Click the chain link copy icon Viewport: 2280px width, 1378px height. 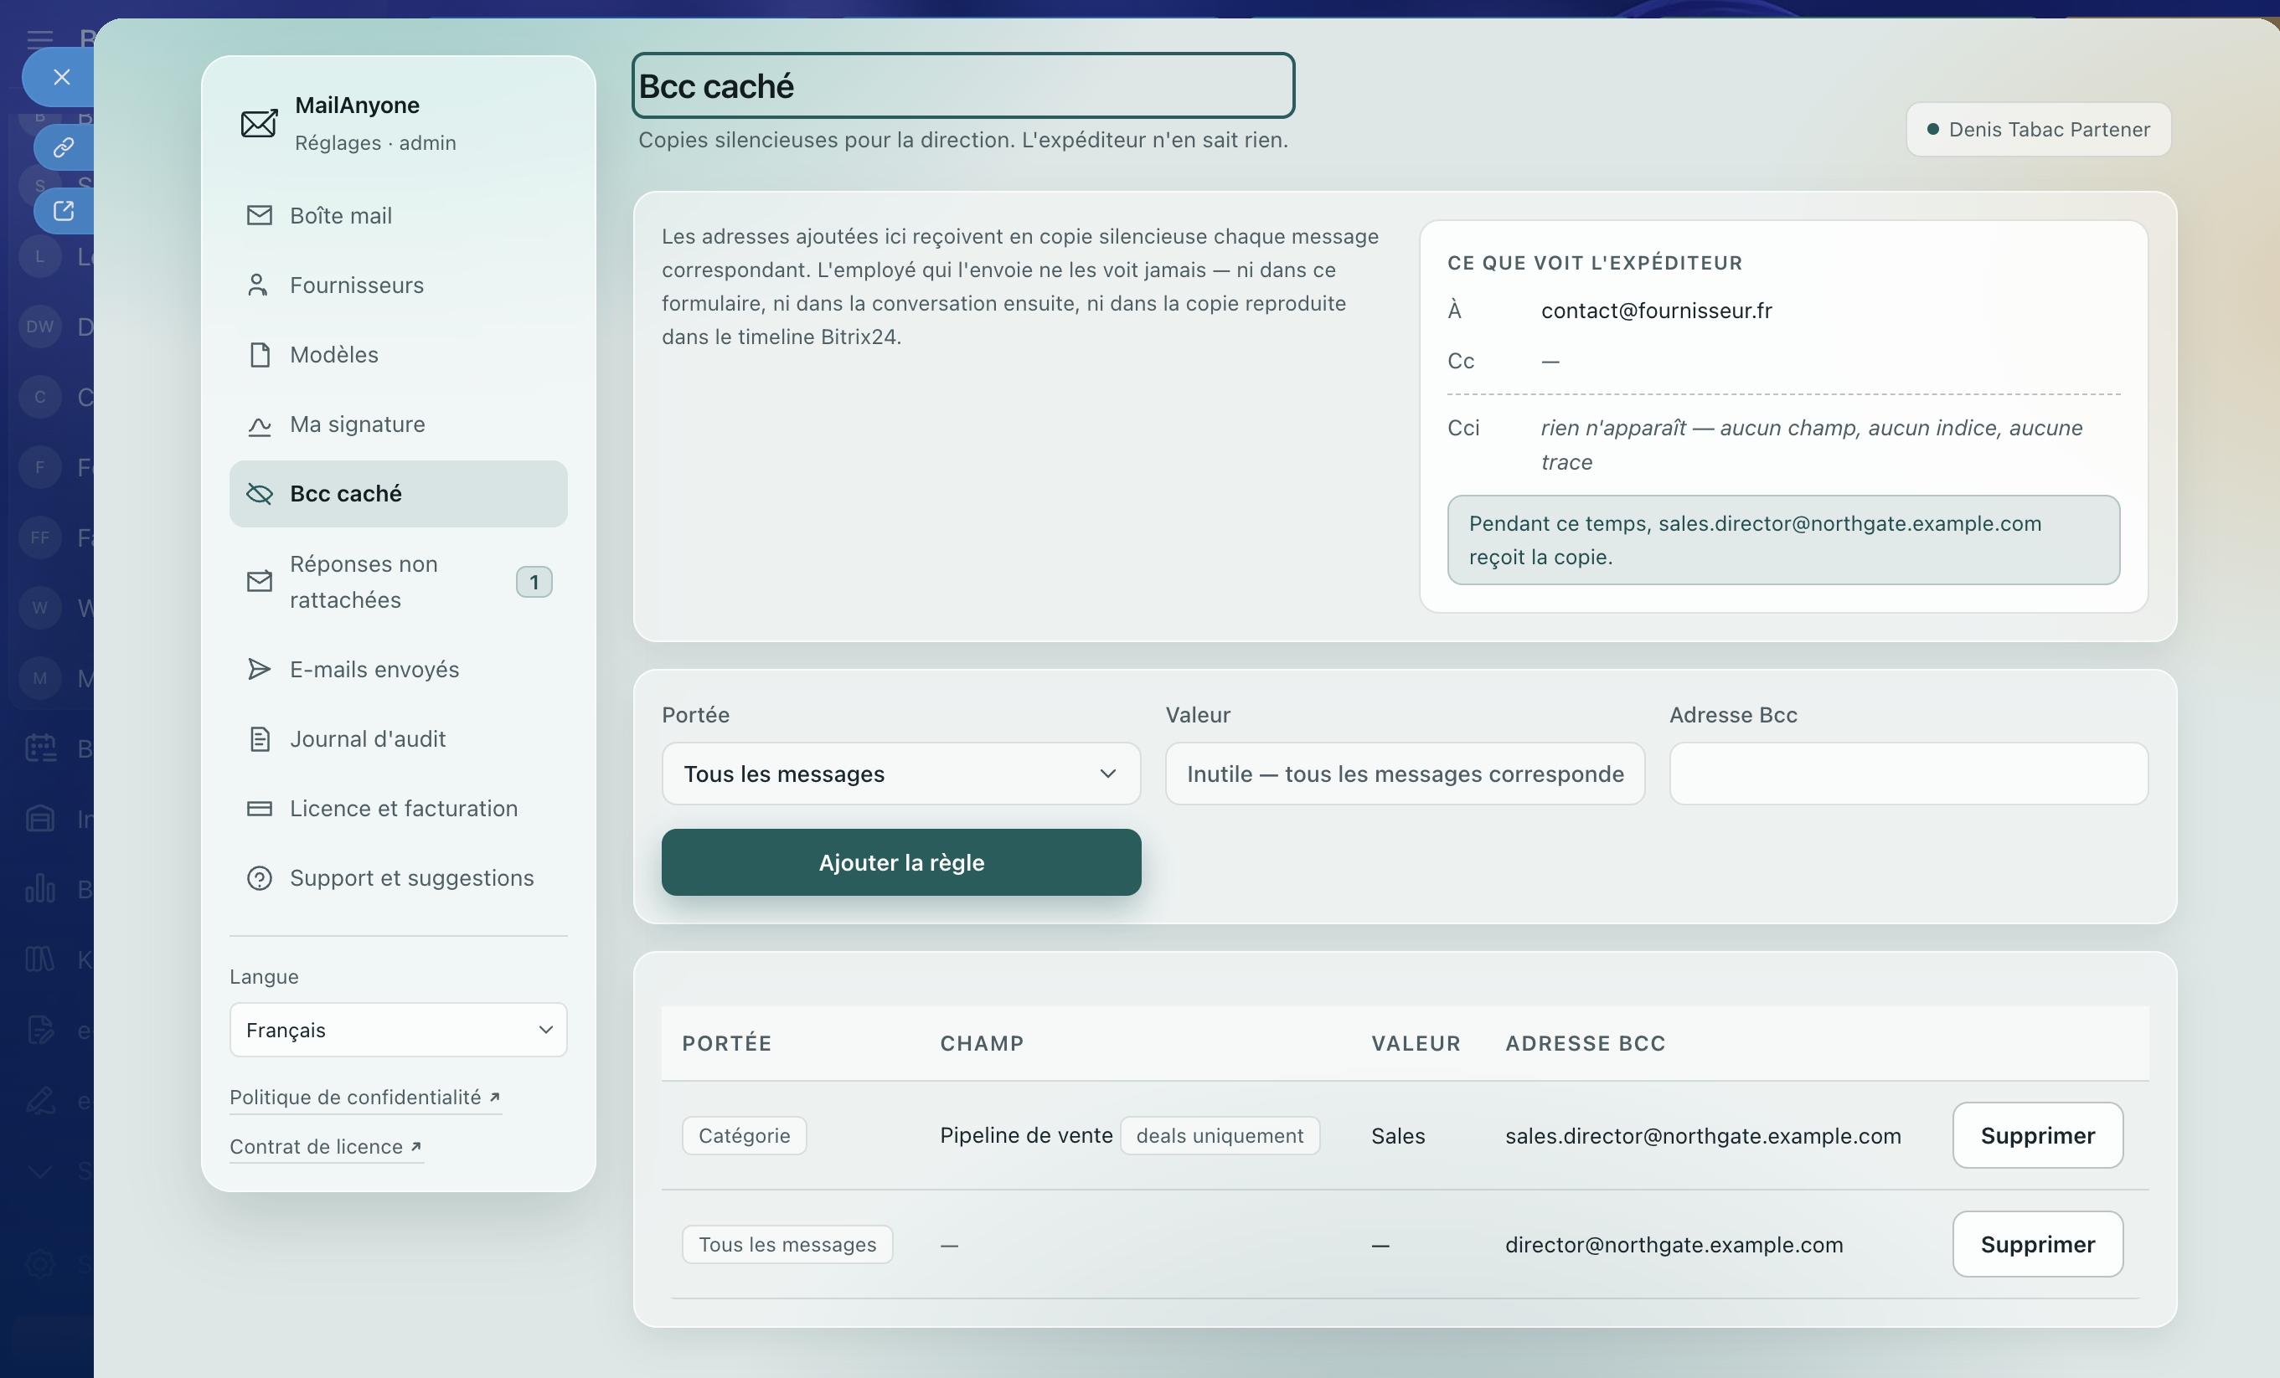[63, 147]
